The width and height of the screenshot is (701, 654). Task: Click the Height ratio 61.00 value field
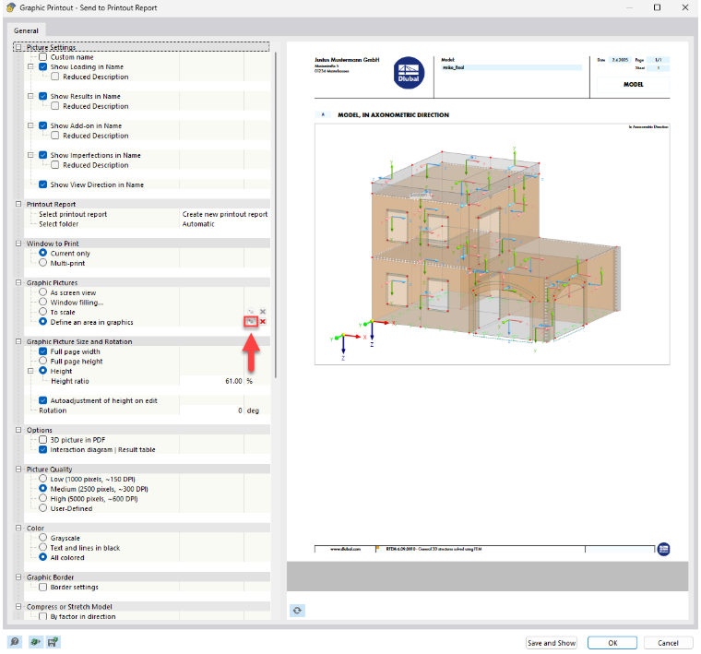(212, 381)
